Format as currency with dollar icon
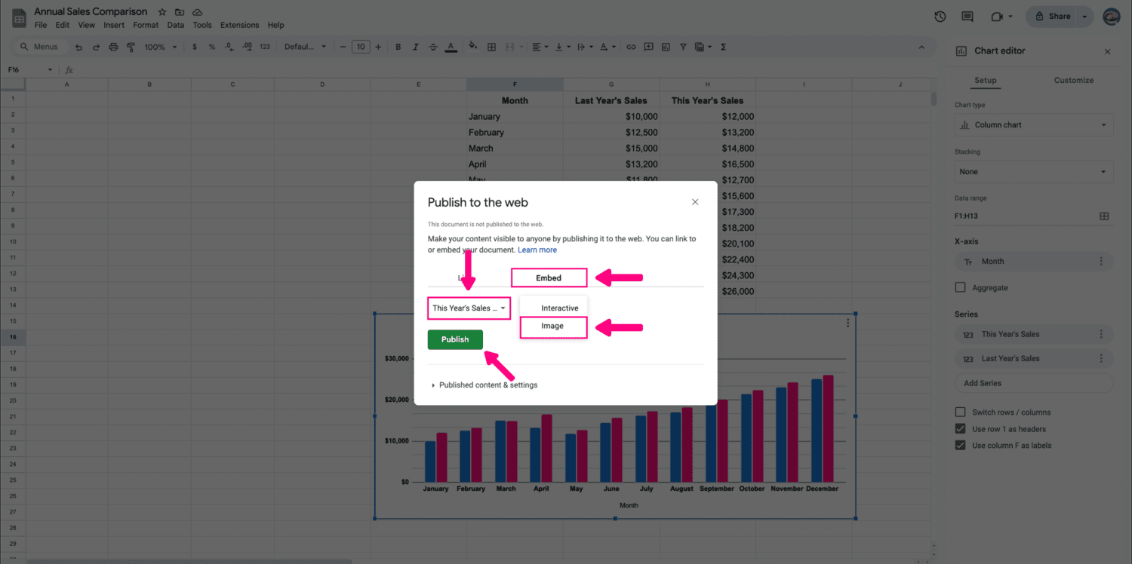The width and height of the screenshot is (1132, 564). click(x=195, y=47)
